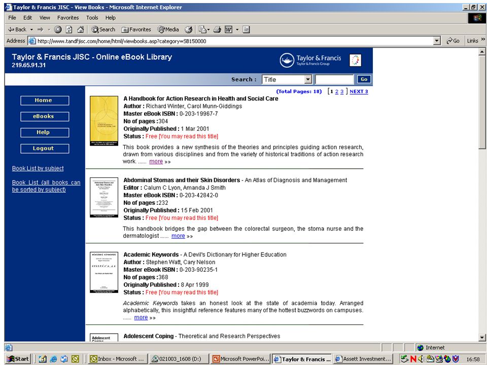Viewport: 487px width, 365px height.
Task: Launch Internet Explorer from the quick launch bar
Action: pos(53,359)
